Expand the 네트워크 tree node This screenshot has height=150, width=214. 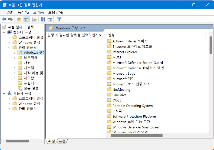pyautogui.click(x=15, y=58)
